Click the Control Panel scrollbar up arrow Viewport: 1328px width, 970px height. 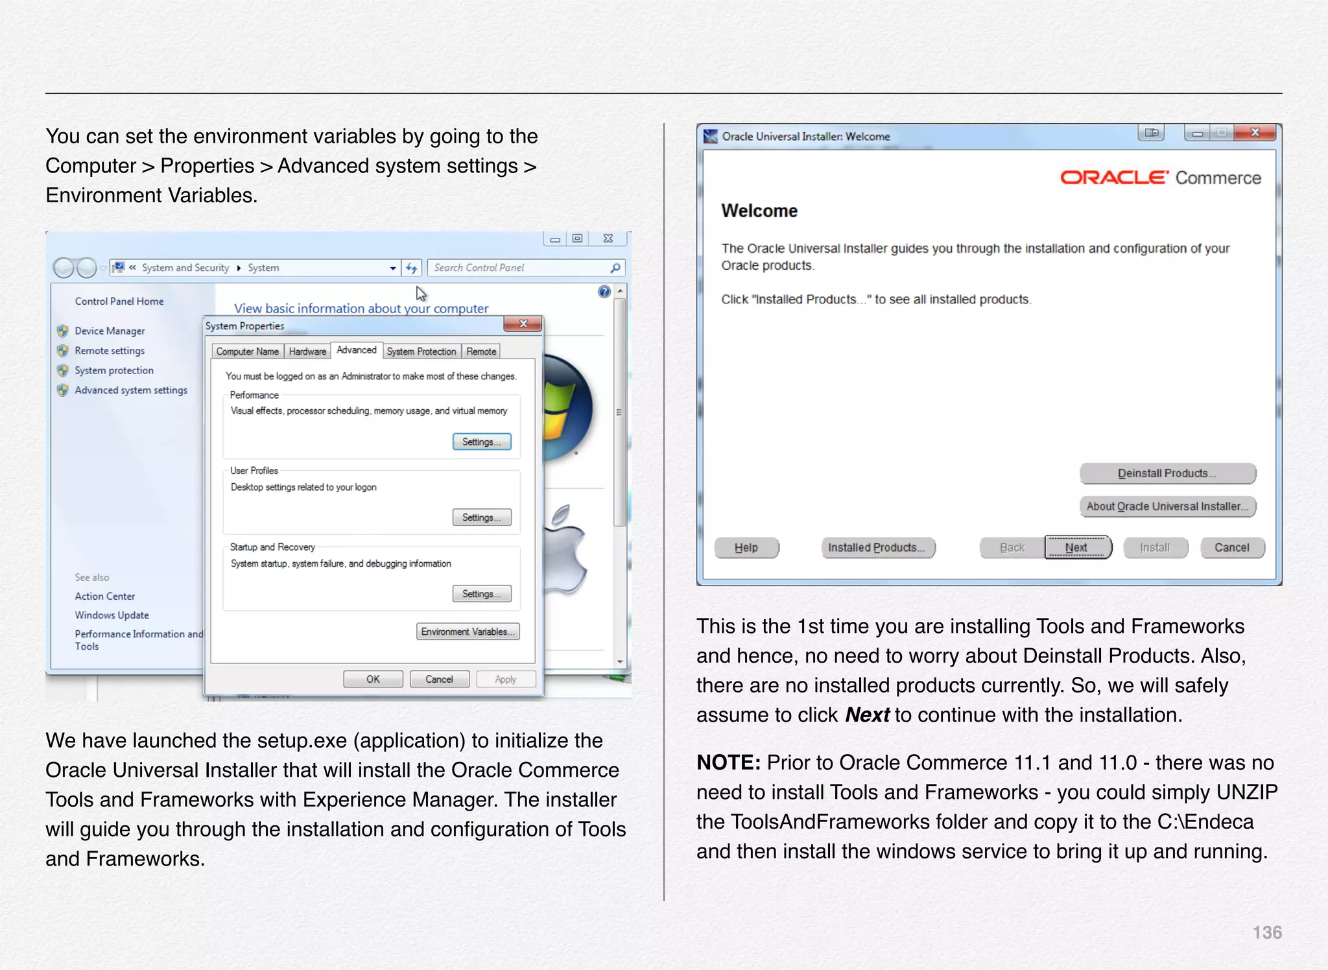pyautogui.click(x=621, y=290)
